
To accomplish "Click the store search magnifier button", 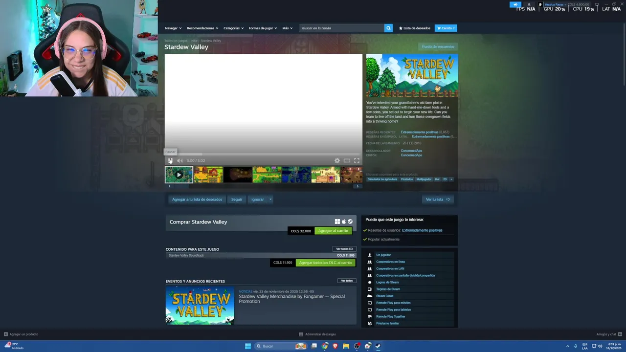I will [388, 28].
